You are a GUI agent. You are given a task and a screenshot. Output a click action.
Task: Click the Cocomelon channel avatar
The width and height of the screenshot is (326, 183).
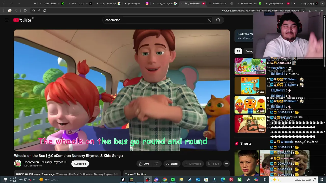18,164
